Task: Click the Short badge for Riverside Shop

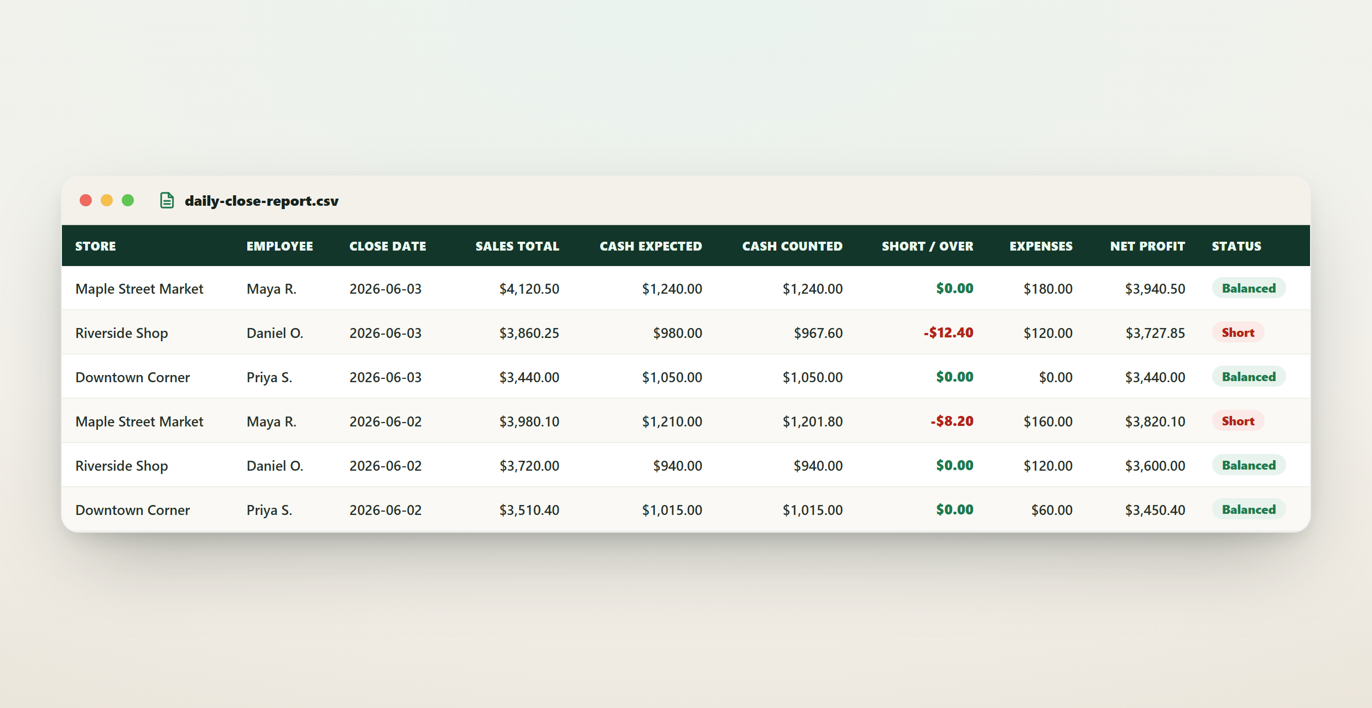Action: point(1238,332)
